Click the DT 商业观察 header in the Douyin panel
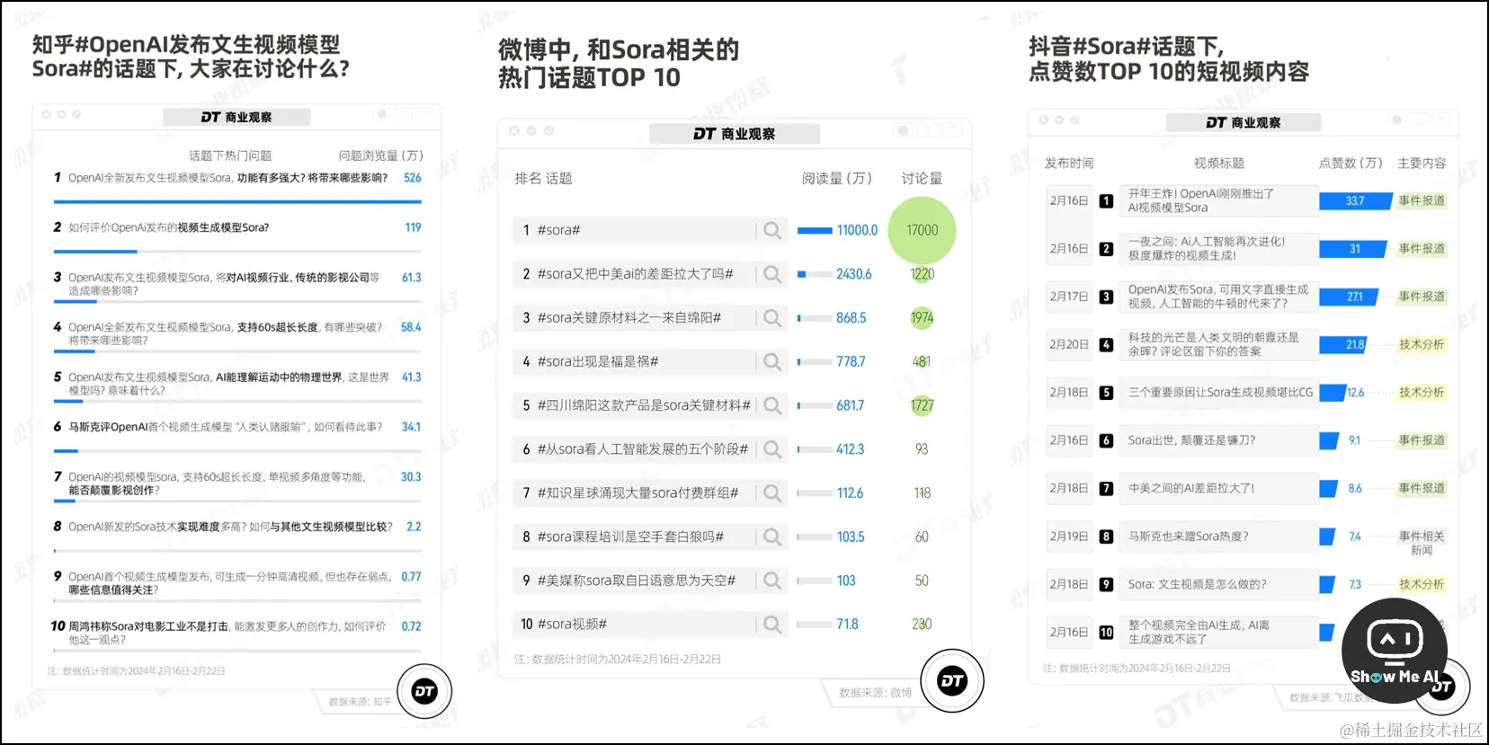This screenshot has width=1489, height=745. [x=1244, y=123]
